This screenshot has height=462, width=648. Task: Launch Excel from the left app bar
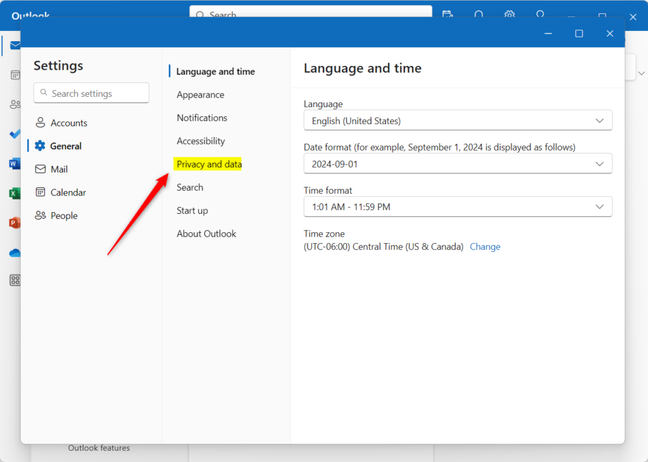[x=14, y=193]
